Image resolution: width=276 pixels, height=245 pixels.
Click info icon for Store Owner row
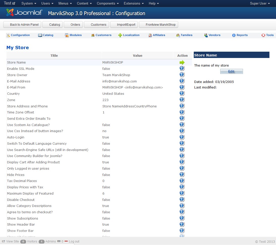182,75
